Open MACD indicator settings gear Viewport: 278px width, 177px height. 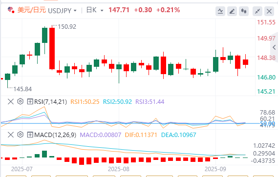21,135
